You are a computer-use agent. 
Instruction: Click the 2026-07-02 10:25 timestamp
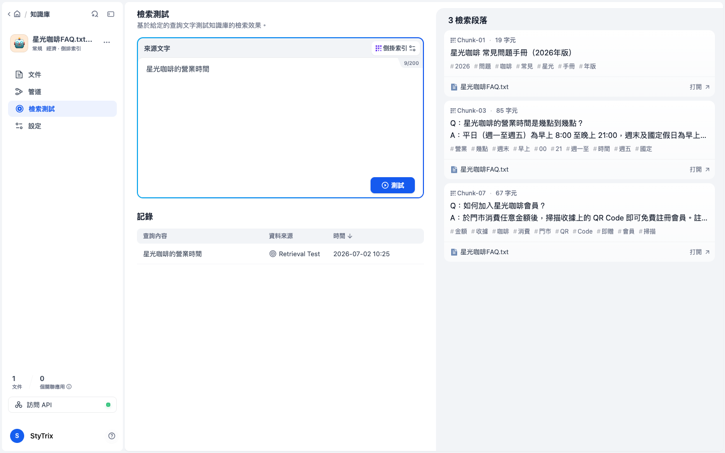(361, 254)
